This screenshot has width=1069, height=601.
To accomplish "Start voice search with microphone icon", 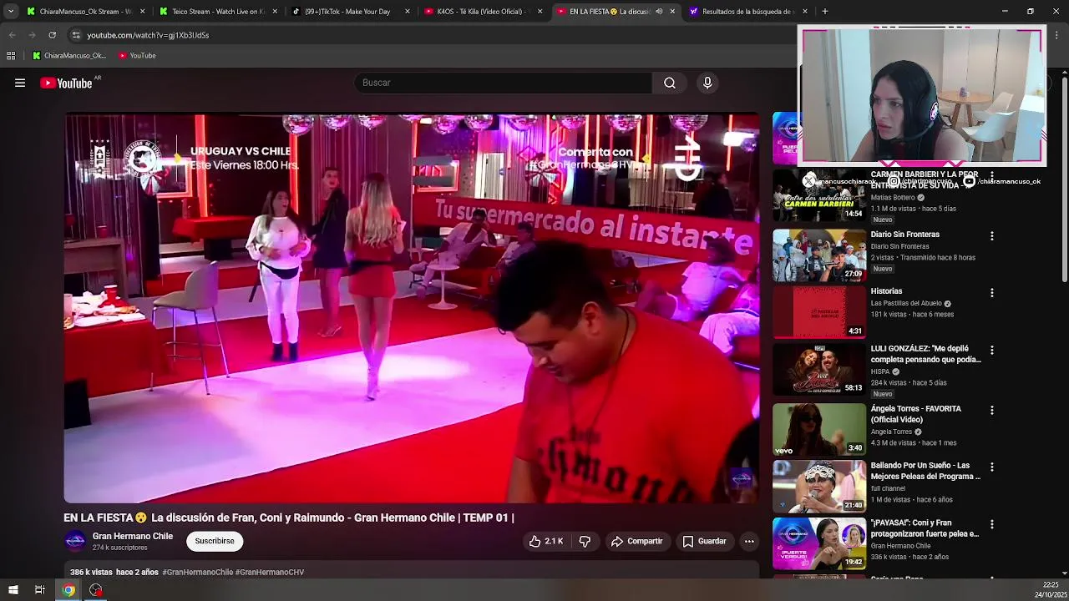I will click(707, 83).
